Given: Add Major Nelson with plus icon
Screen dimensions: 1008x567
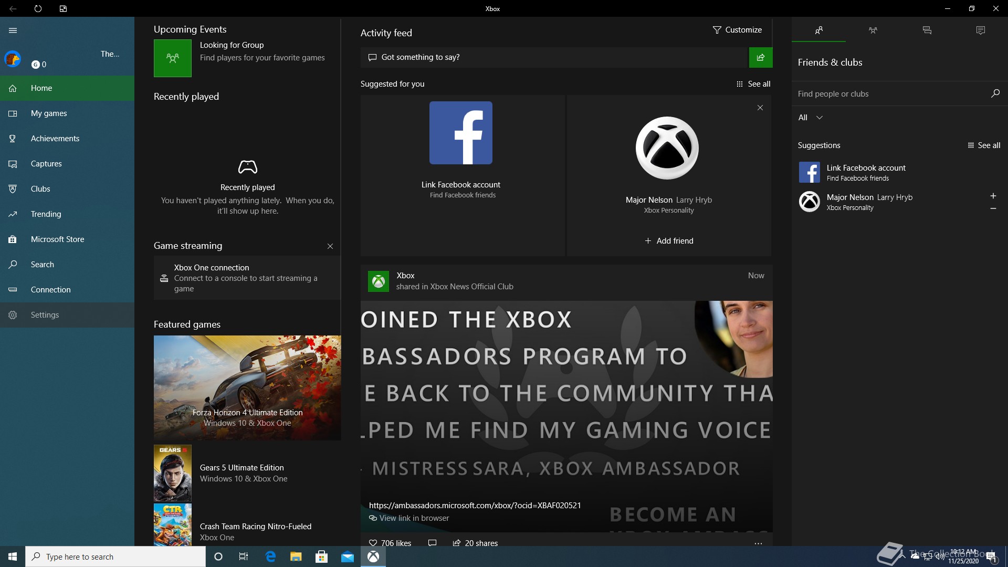Looking at the screenshot, I should click(x=993, y=196).
